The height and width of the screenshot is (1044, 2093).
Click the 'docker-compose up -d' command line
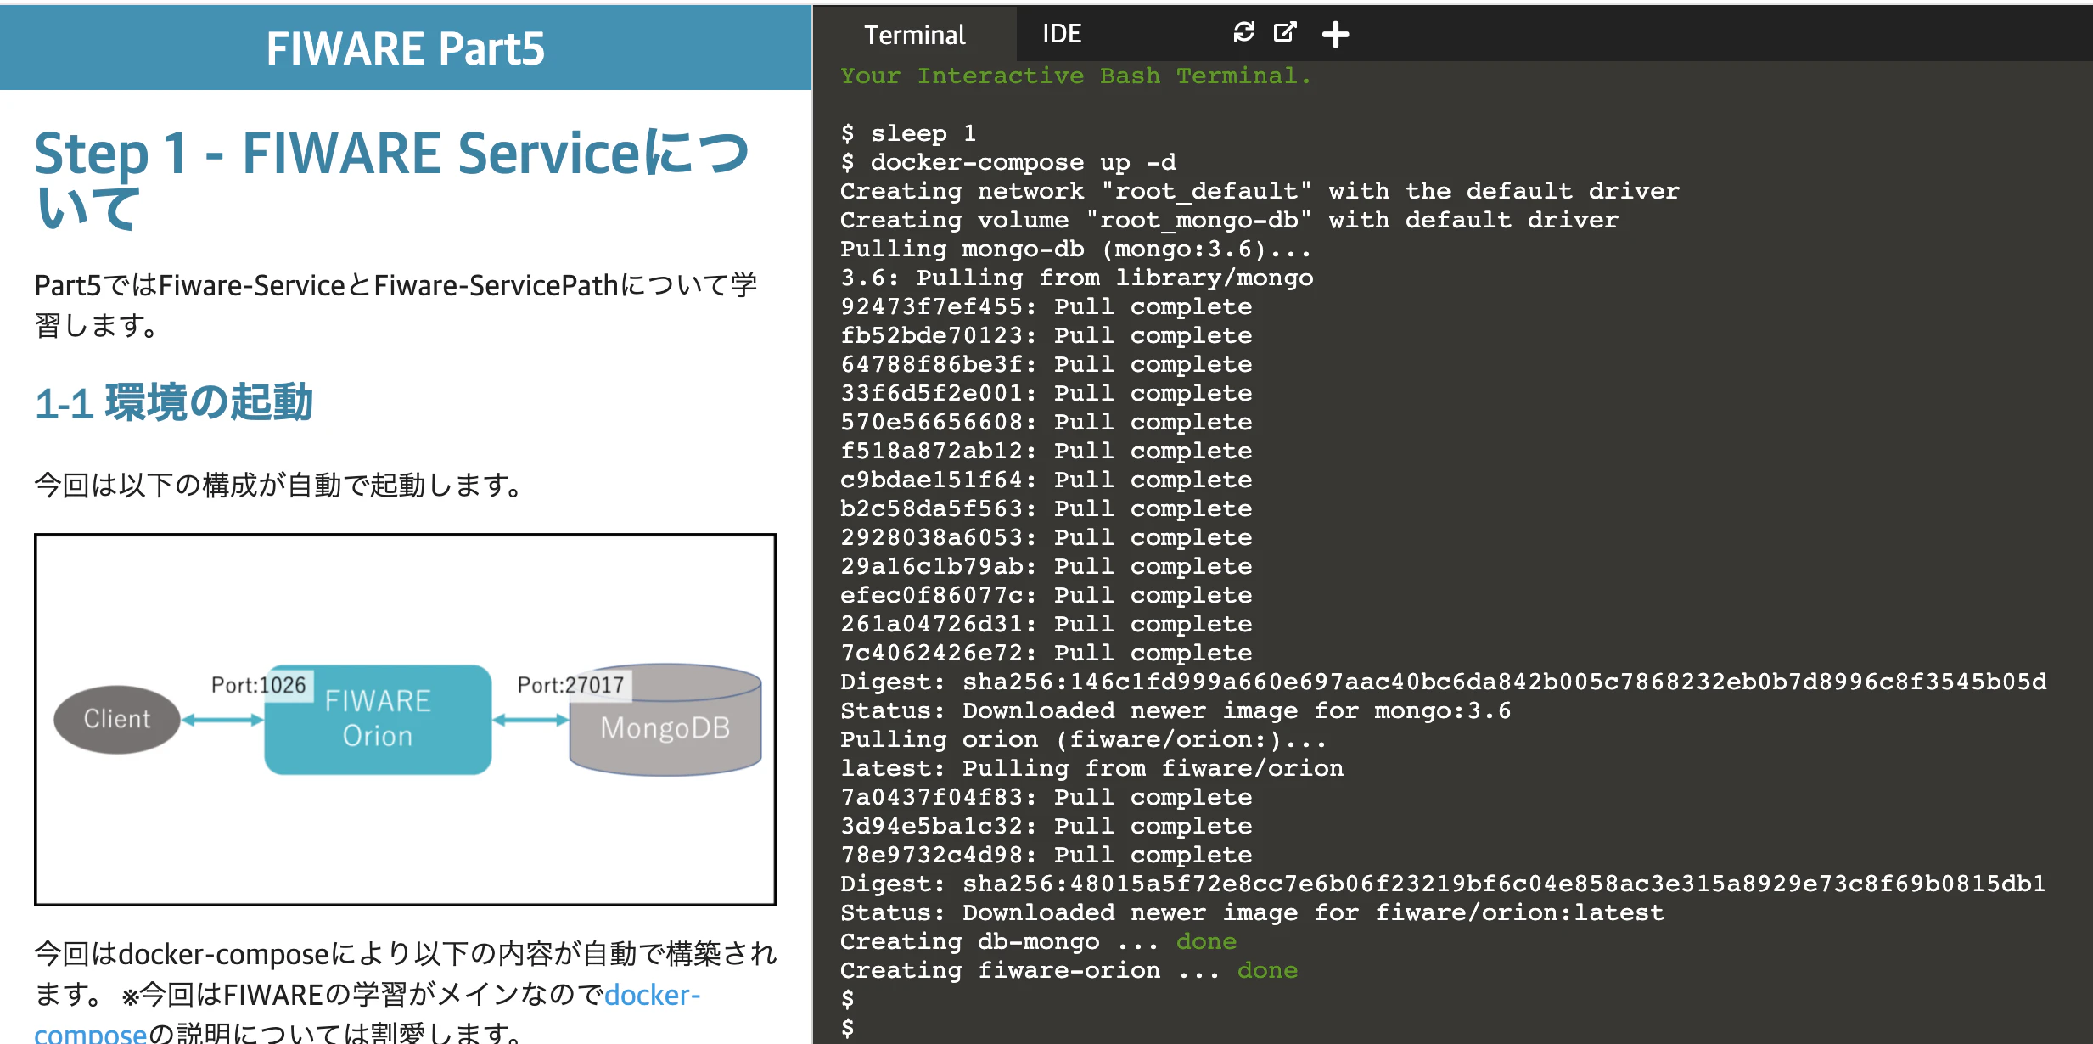click(x=1008, y=162)
